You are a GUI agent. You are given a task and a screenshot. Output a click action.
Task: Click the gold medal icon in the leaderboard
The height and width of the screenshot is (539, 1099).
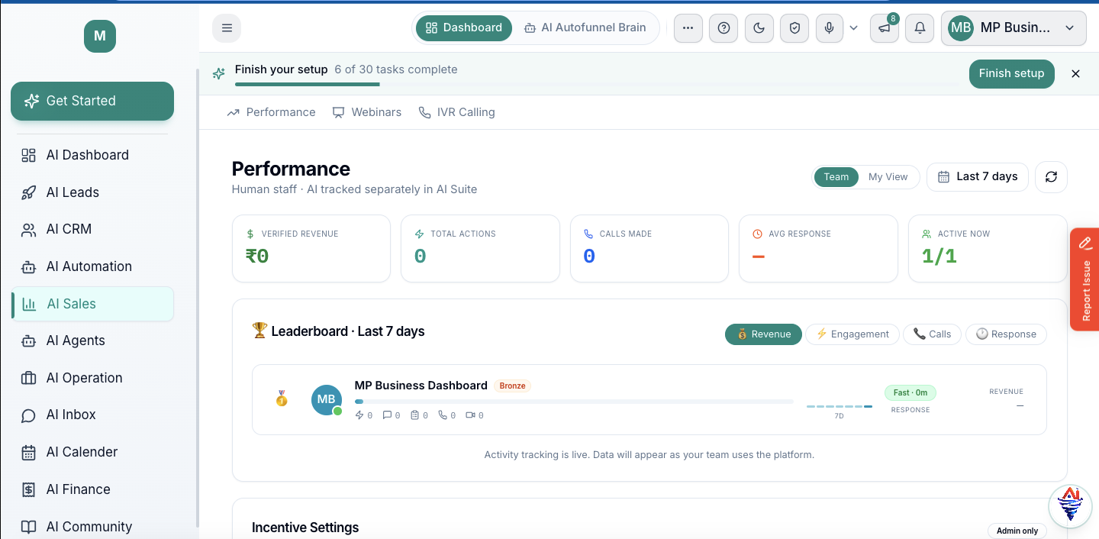(282, 399)
